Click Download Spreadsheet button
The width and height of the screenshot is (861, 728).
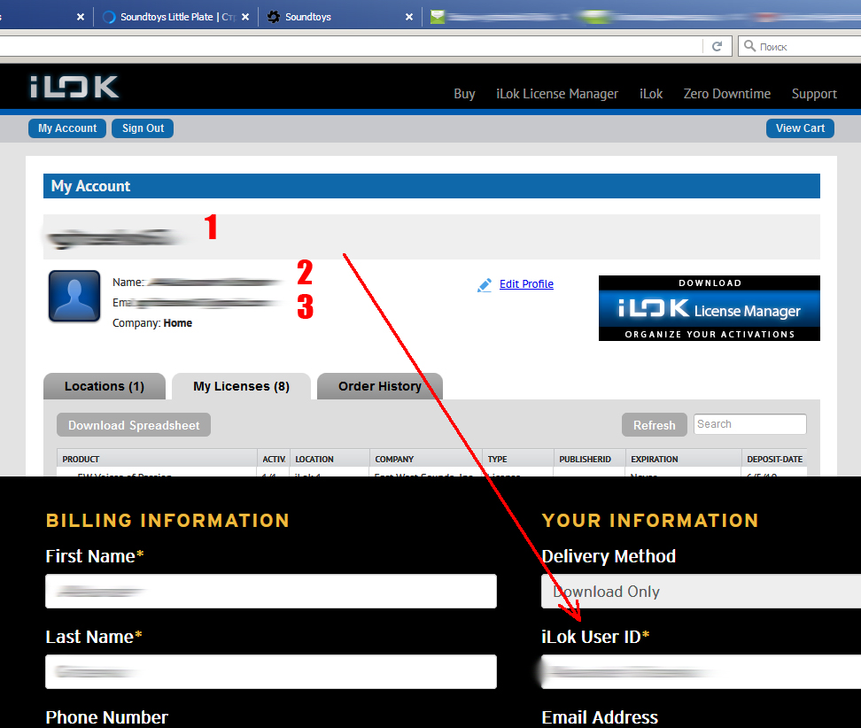[x=134, y=425]
